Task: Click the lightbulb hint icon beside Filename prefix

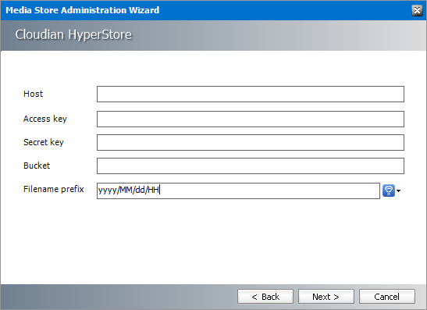Action: click(389, 191)
